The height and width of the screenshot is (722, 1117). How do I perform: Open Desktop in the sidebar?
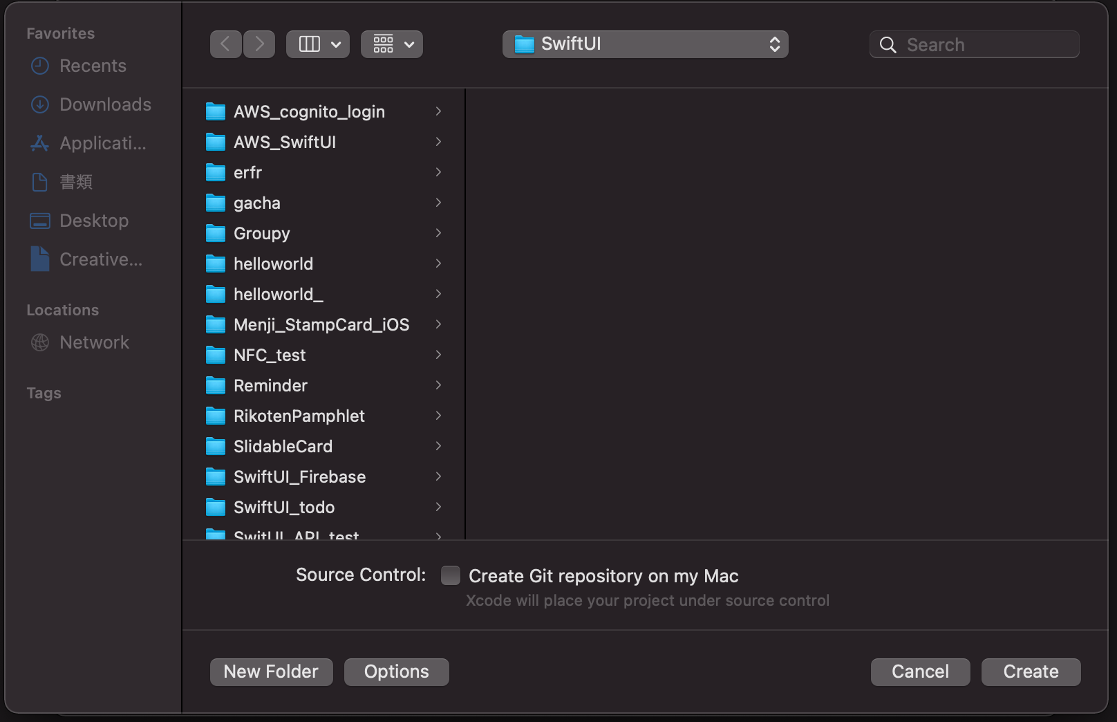[94, 221]
